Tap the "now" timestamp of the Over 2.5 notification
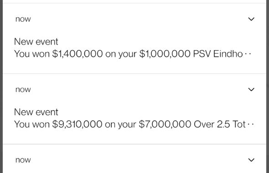The image size is (269, 173). click(x=23, y=90)
